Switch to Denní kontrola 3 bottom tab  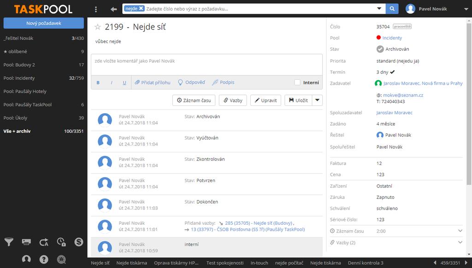click(366, 262)
